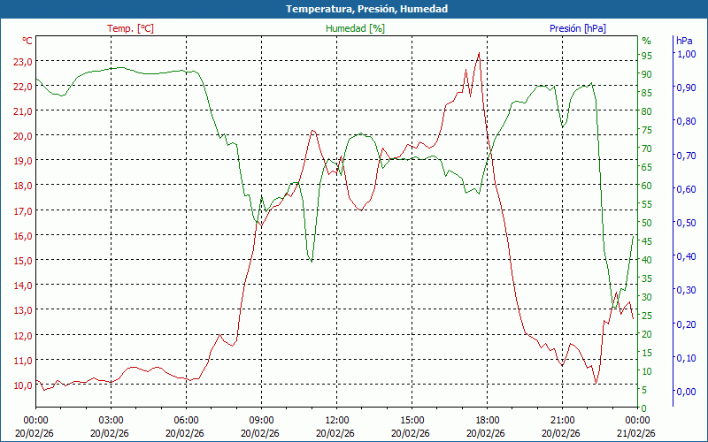
Task: Click the 23,0 temperature axis value
Action: (22, 62)
